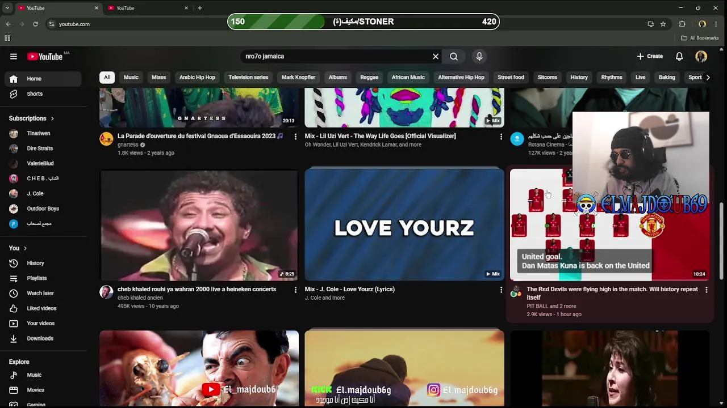The width and height of the screenshot is (727, 408).
Task: Open Chrome extensions puzzle icon
Action: (683, 24)
